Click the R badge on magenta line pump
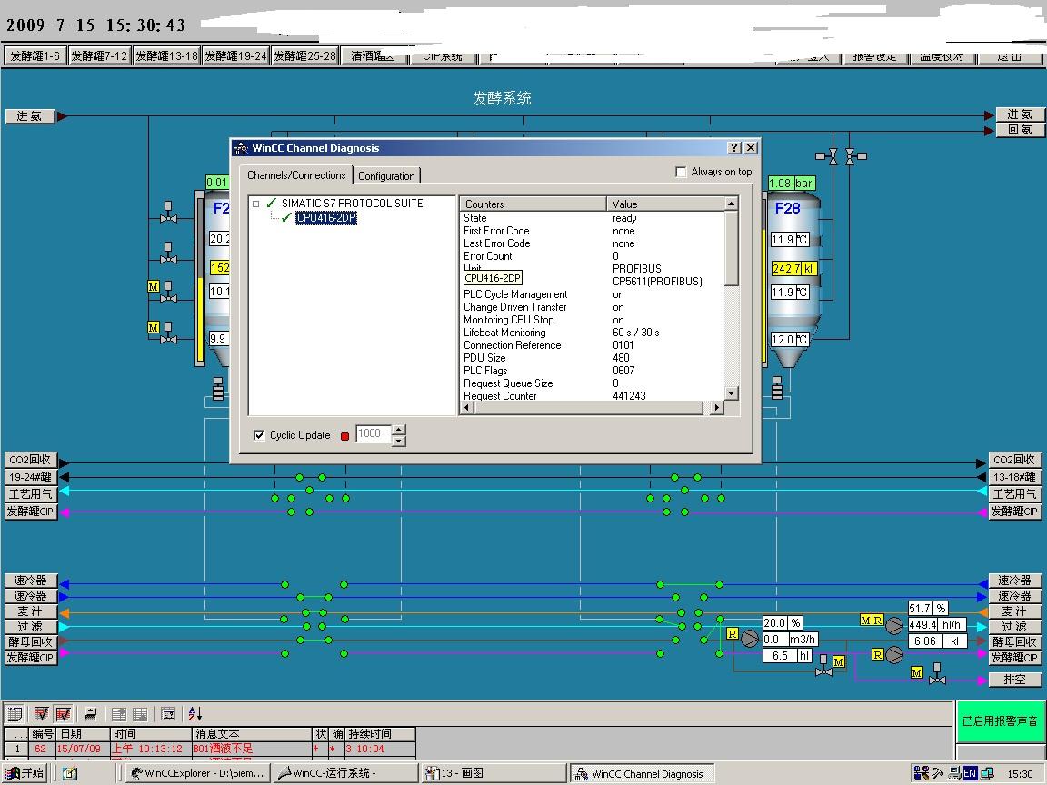1047x785 pixels. coord(878,654)
